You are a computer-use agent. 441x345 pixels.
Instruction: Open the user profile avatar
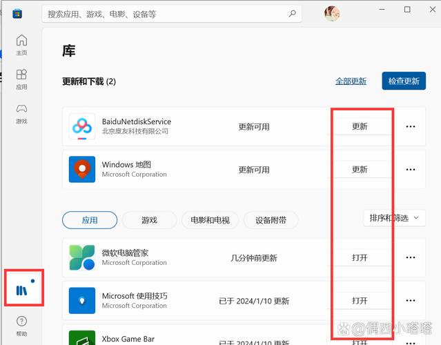point(332,13)
